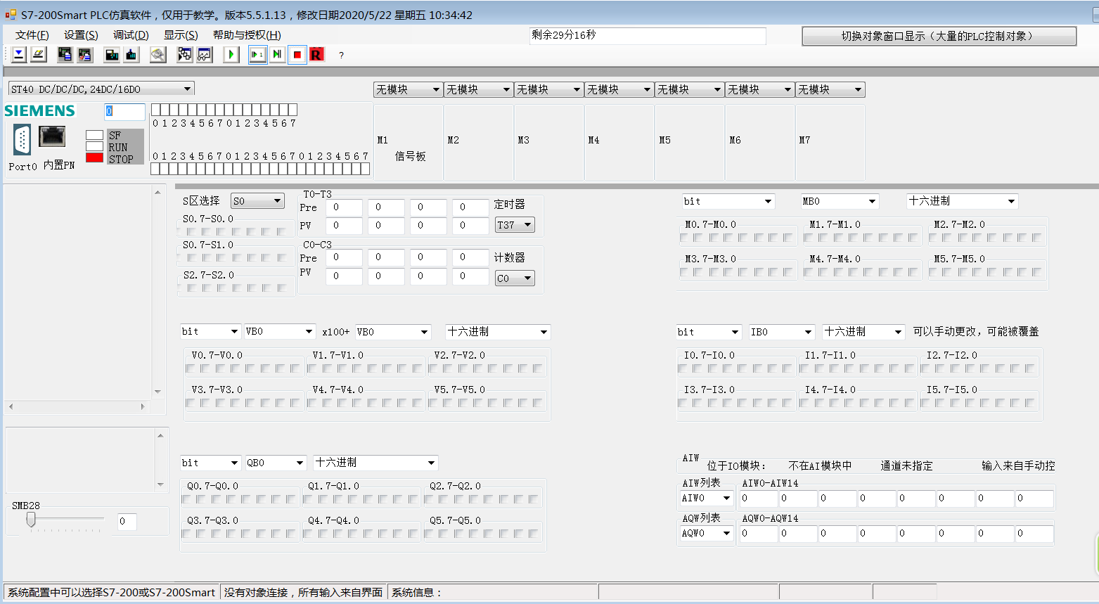Expand the T37 timer dropdown
The image size is (1099, 604).
[x=527, y=225]
